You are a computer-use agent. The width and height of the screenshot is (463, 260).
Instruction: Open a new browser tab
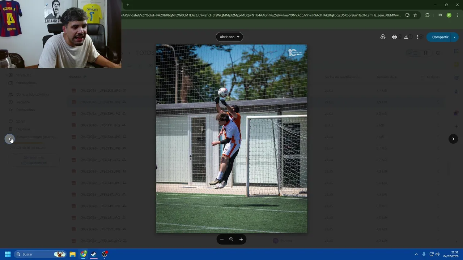tap(128, 5)
